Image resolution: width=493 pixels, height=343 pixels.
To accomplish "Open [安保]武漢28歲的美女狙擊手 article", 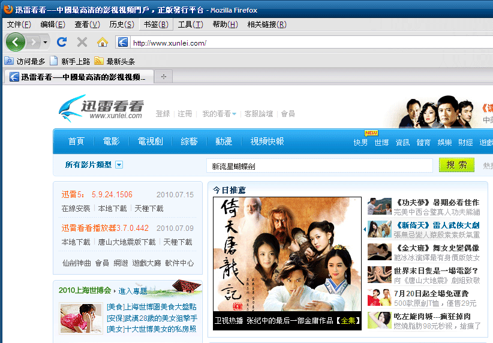I will tap(152, 318).
